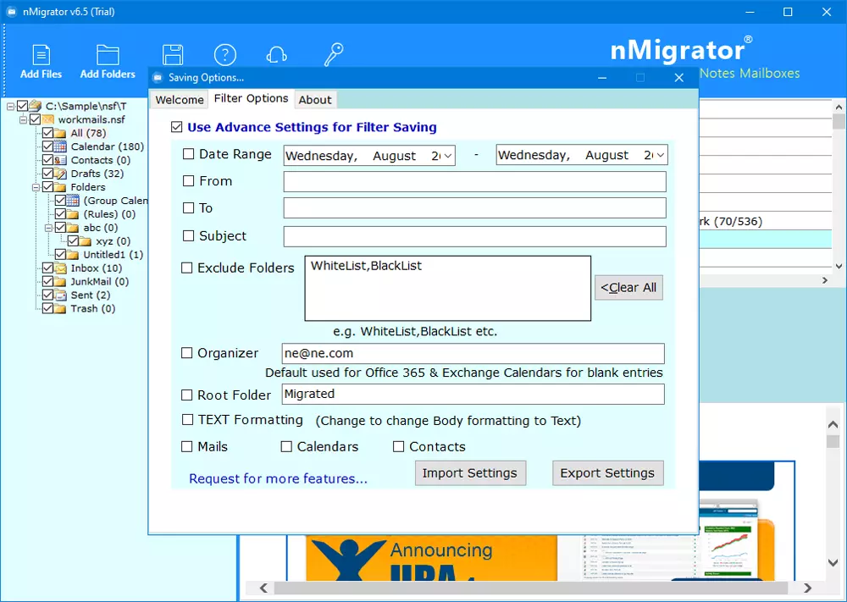Check the Contacts checkbox in filter options
Viewport: 847px width, 602px height.
pos(399,446)
